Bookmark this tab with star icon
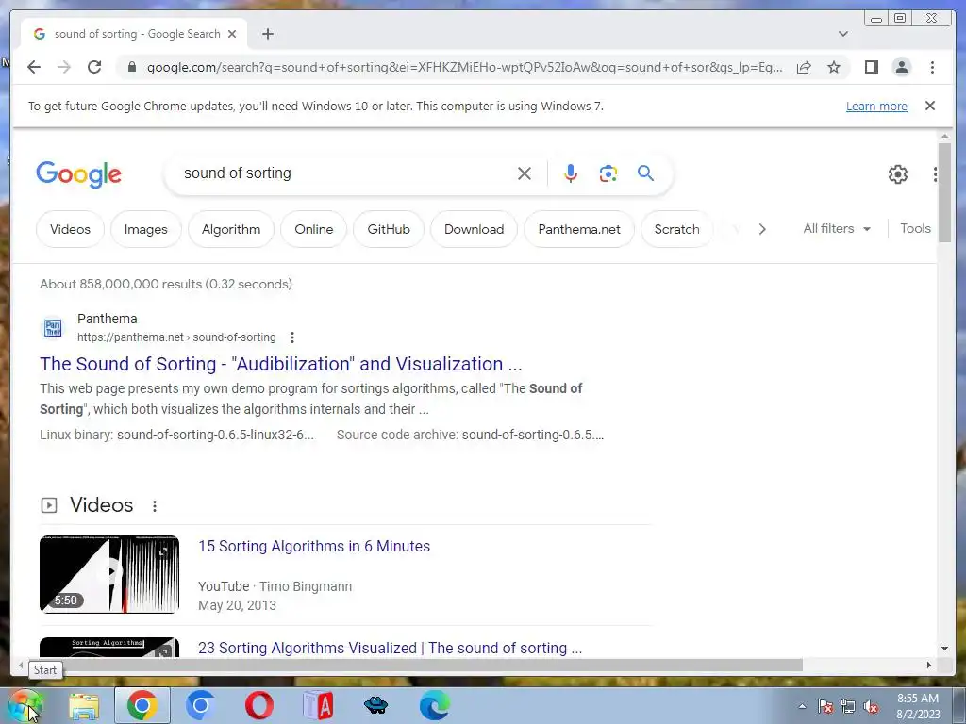The height and width of the screenshot is (724, 966). click(x=834, y=67)
